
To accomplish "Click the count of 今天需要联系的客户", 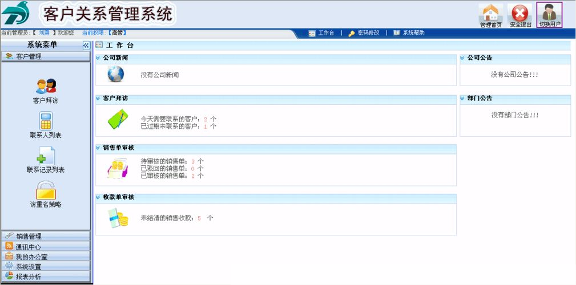I will [x=206, y=119].
